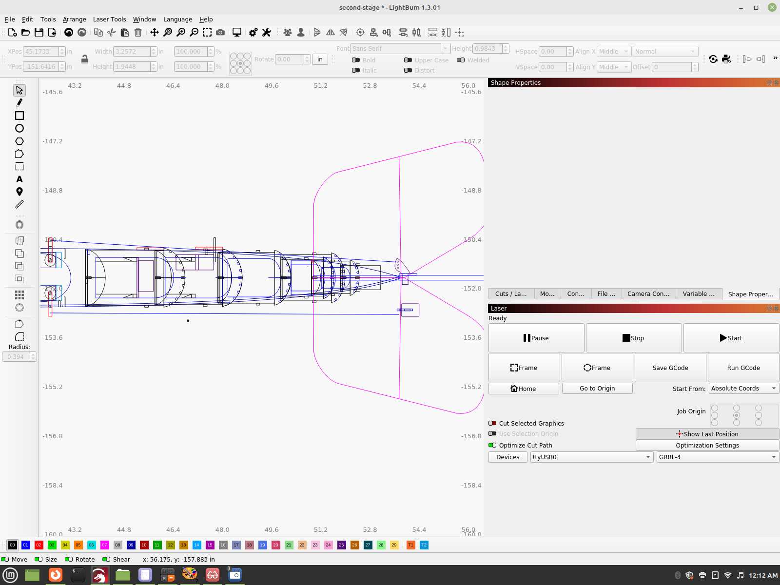Select the Draw Lines pencil tool

19,103
